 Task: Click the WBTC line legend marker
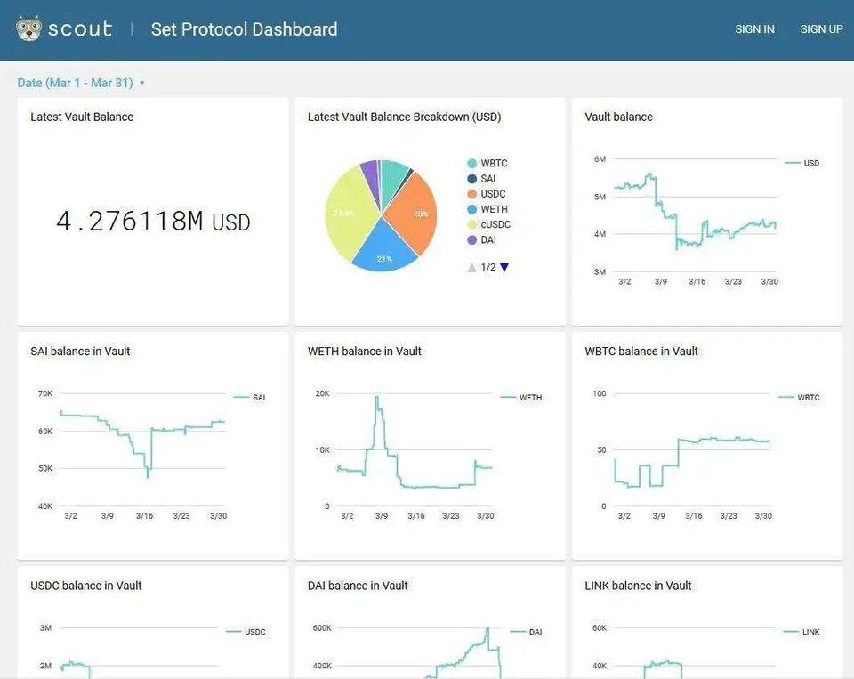coord(786,398)
